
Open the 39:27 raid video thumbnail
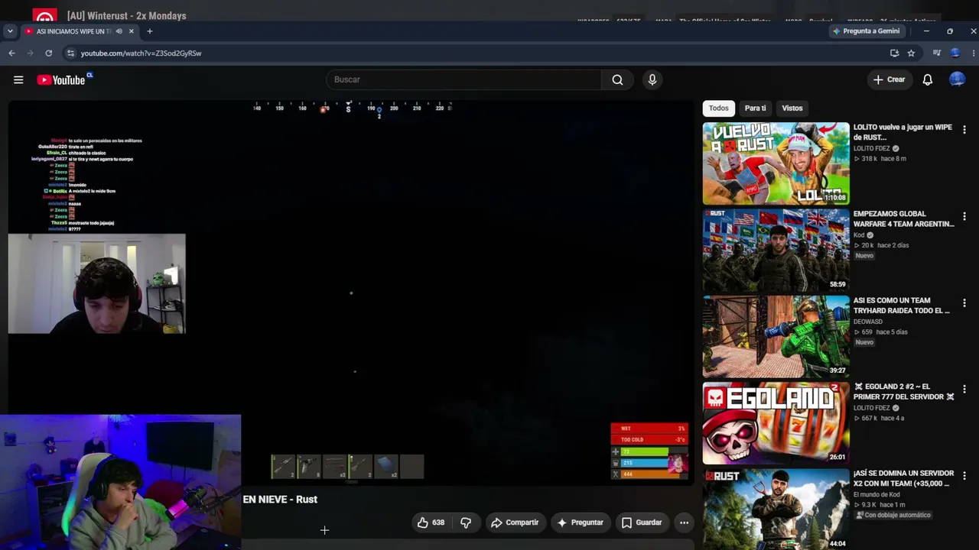point(776,336)
